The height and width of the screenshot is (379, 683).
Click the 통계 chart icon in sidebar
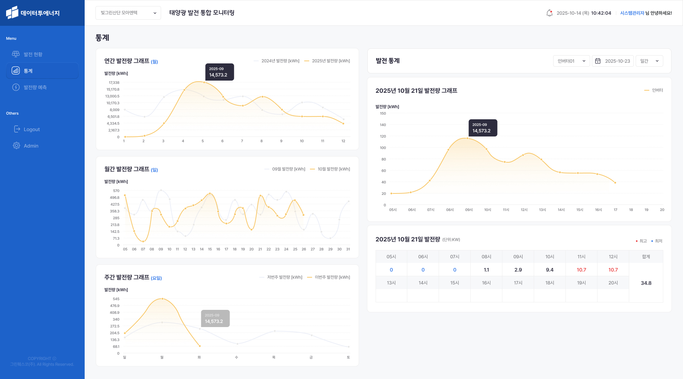point(16,71)
